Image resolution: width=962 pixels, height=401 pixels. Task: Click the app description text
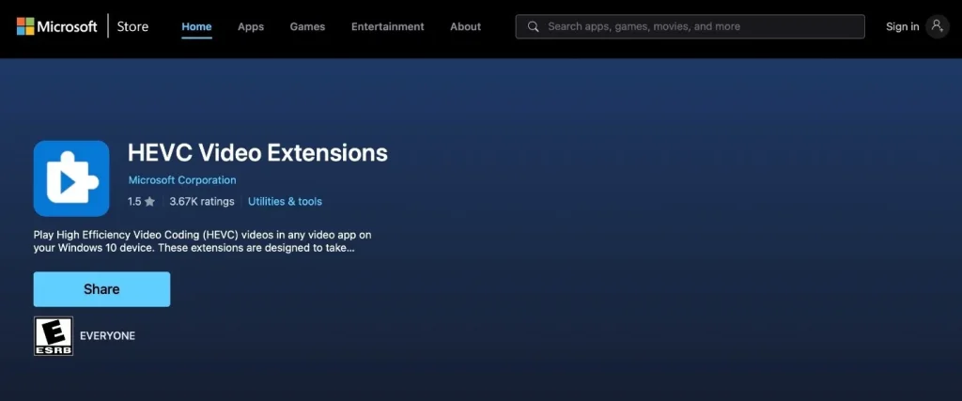(203, 241)
